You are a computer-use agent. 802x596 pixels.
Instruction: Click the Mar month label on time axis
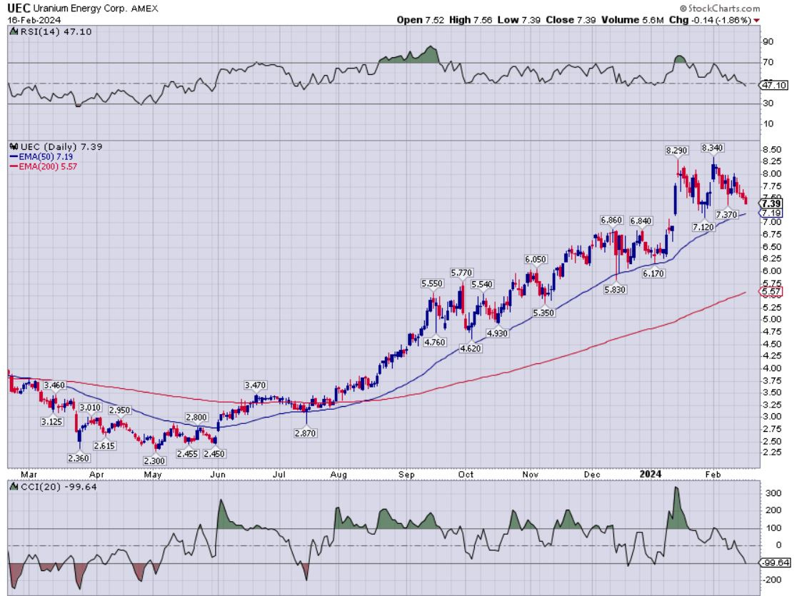pos(29,475)
